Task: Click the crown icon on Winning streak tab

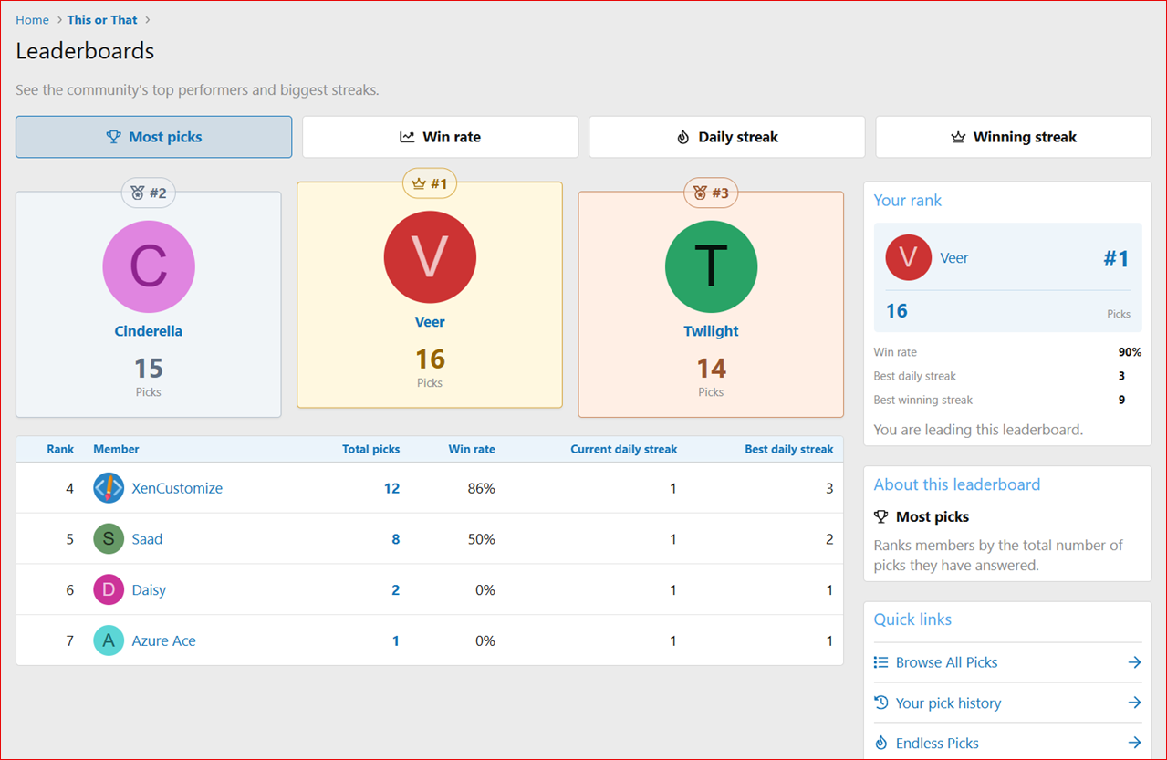Action: pyautogui.click(x=958, y=137)
